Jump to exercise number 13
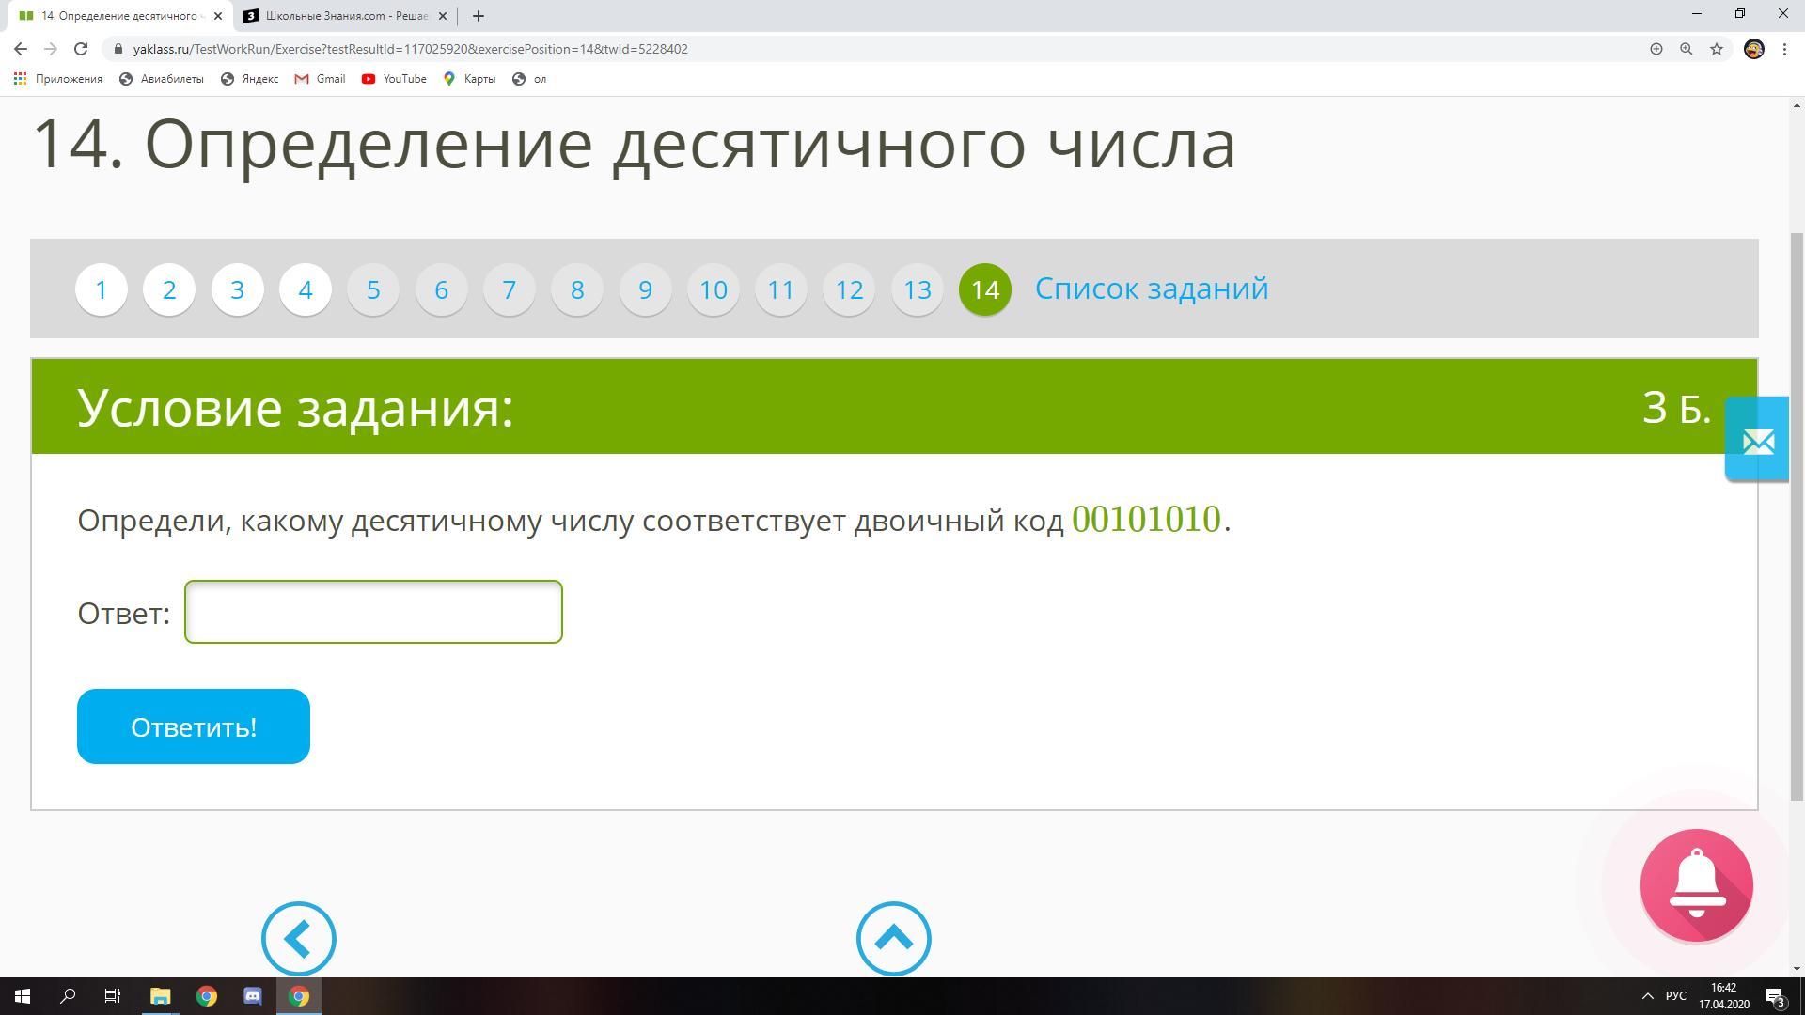The image size is (1805, 1015). (x=917, y=289)
